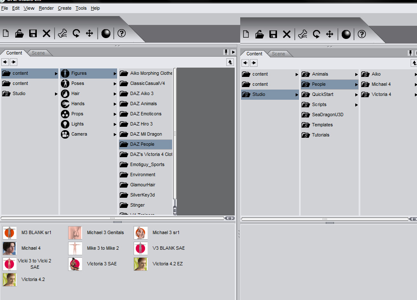Image resolution: width=417 pixels, height=300 pixels.
Task: Select Templates folder in right pane
Action: (329, 125)
